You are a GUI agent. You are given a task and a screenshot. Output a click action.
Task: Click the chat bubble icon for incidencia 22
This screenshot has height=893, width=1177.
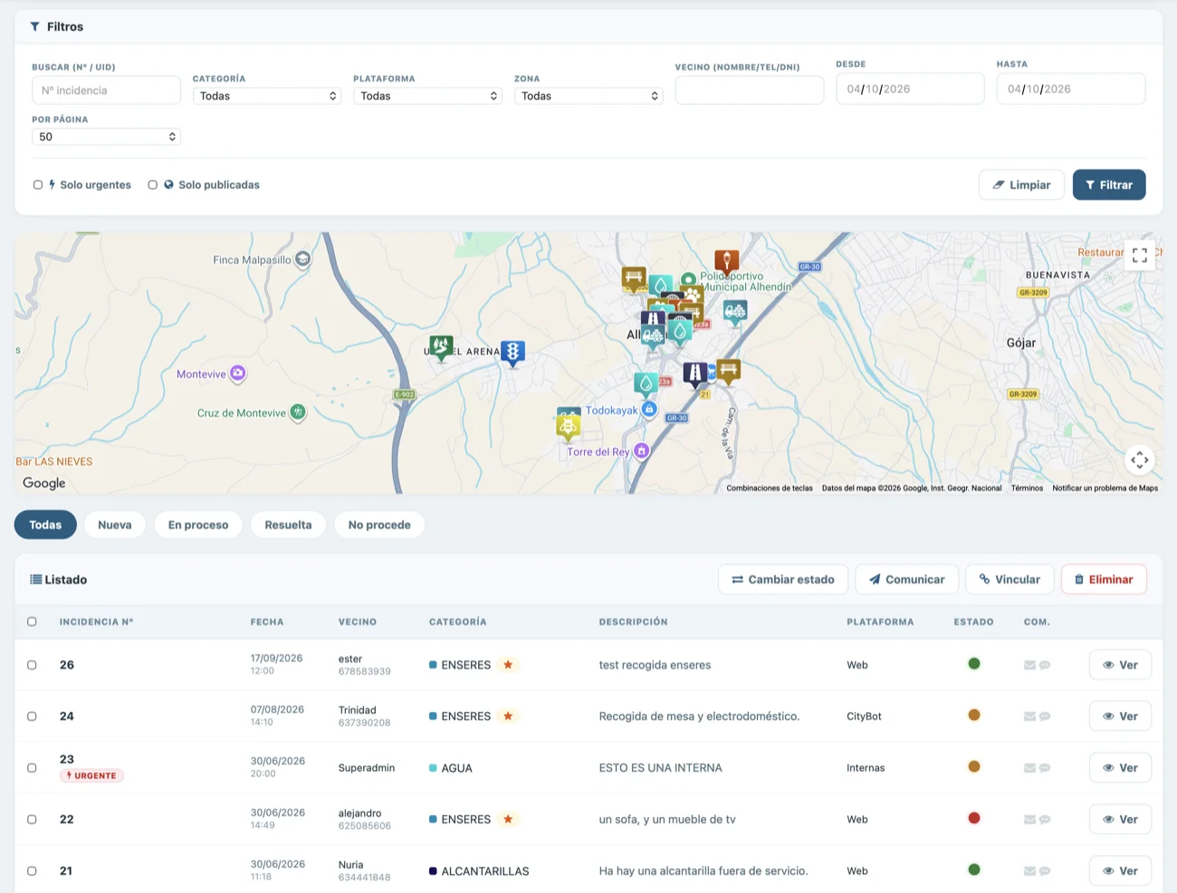(1045, 820)
